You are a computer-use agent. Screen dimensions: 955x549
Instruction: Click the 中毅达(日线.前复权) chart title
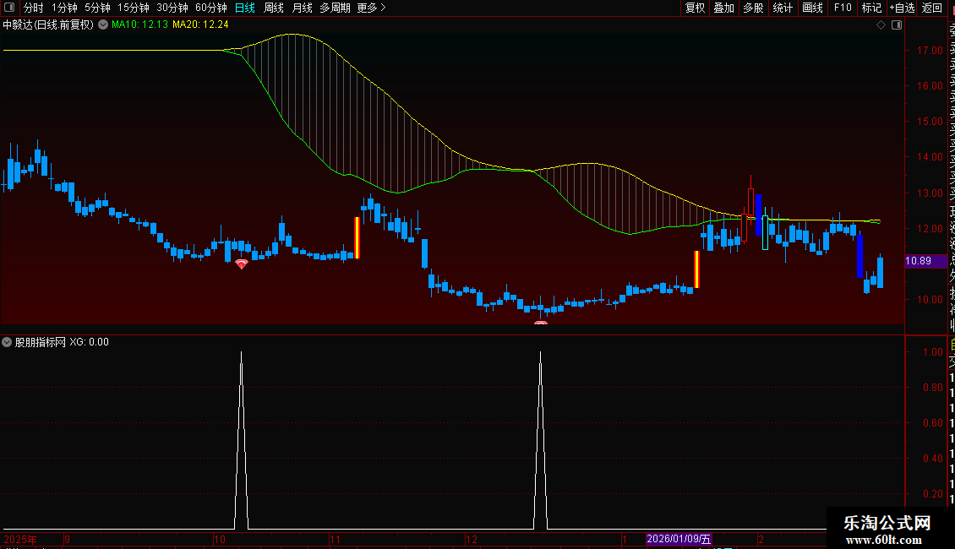point(48,24)
